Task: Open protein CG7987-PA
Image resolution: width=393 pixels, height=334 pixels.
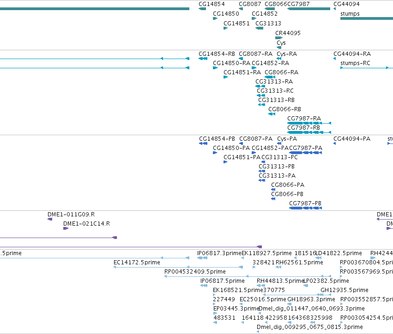Action: 306,148
